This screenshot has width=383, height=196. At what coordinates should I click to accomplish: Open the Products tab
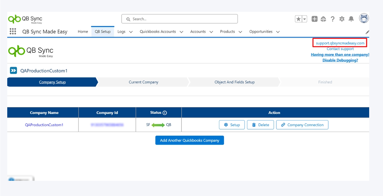228,32
